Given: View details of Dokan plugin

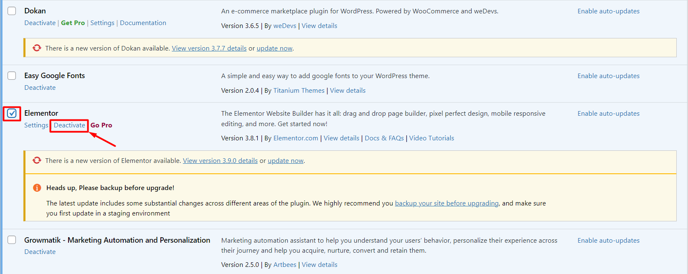Looking at the screenshot, I should (319, 26).
